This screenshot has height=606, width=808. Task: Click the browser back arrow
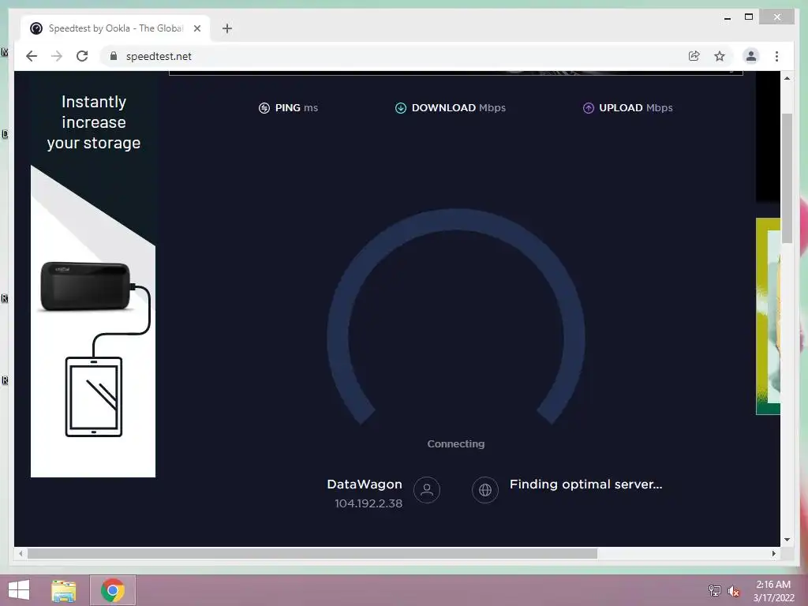tap(32, 56)
